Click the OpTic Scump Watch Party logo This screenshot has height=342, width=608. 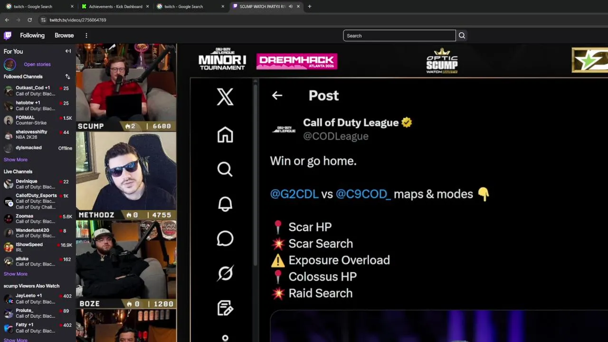coord(442,61)
